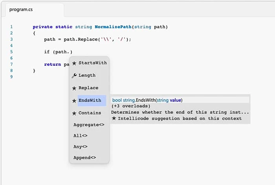Click the star icon beside Contains

[74, 113]
